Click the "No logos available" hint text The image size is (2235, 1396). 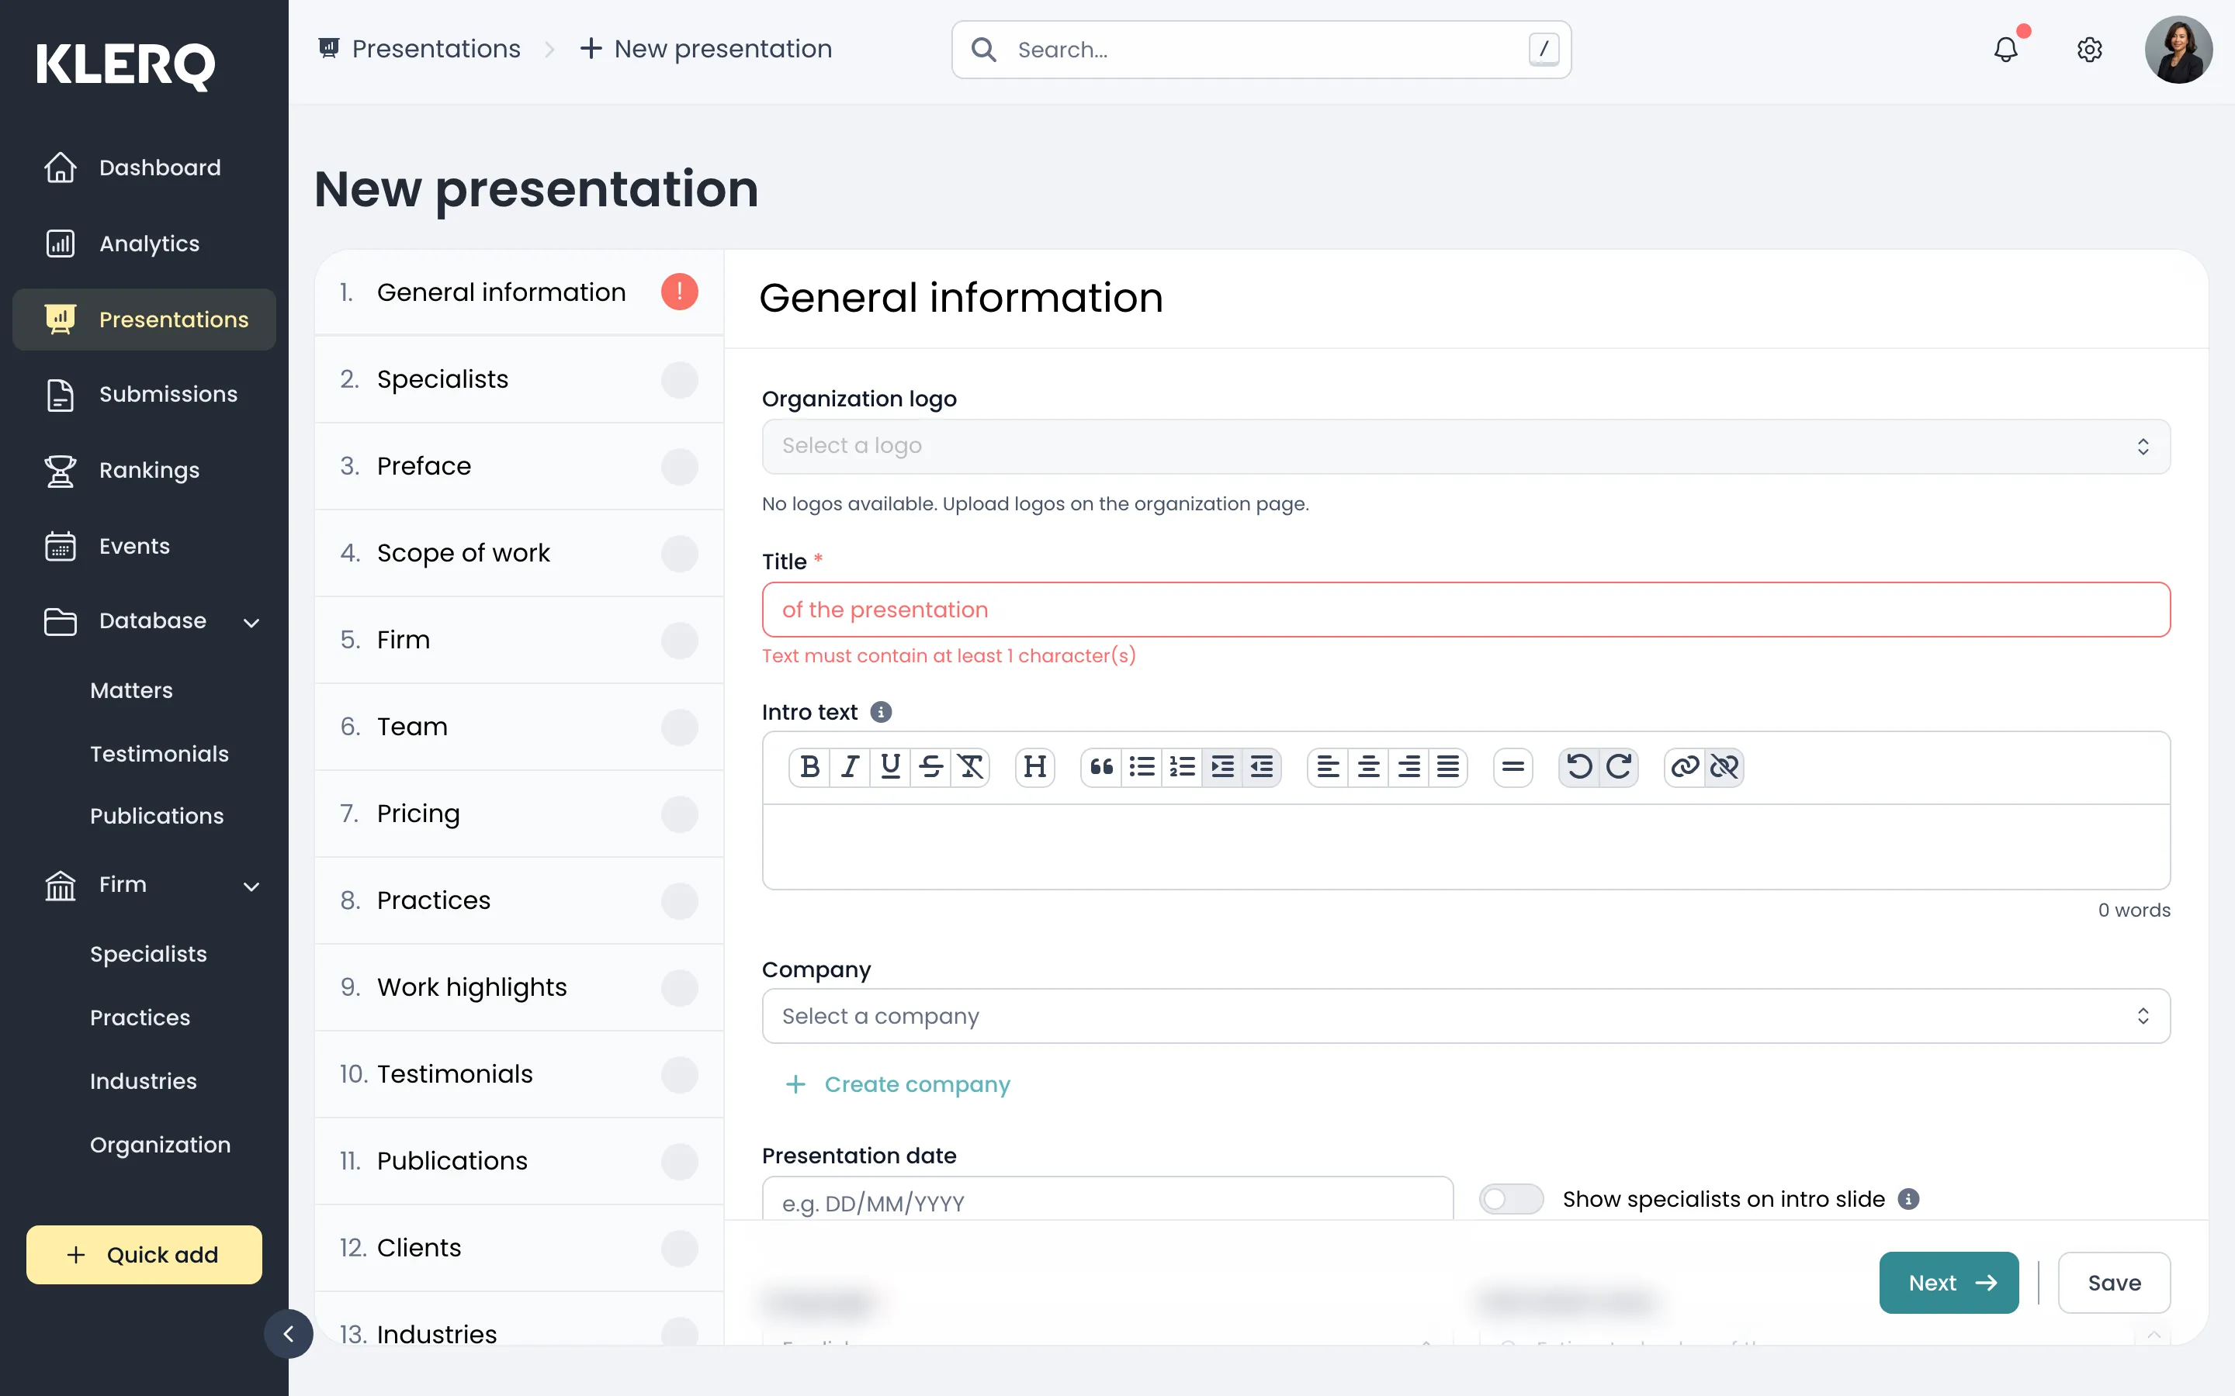(1035, 504)
